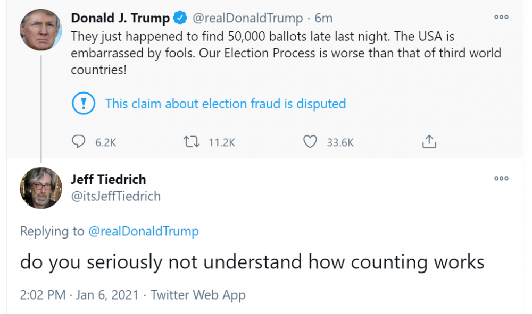This screenshot has height=314, width=532.
Task: Open Donald J. Trump profile picture
Action: pos(41,30)
